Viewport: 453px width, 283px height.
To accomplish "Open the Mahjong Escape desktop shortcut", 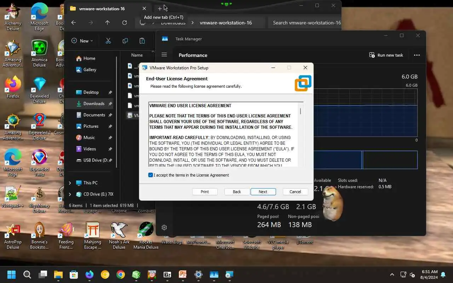I will click(92, 236).
